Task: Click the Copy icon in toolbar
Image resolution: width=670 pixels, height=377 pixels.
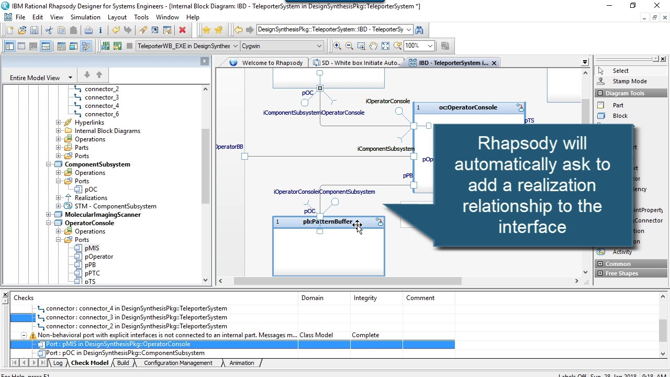Action: [x=61, y=30]
